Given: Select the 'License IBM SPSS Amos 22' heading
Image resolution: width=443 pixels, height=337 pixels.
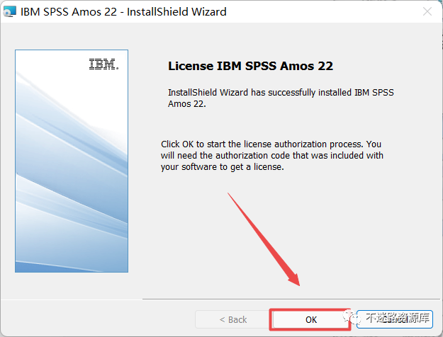Looking at the screenshot, I should (x=251, y=66).
